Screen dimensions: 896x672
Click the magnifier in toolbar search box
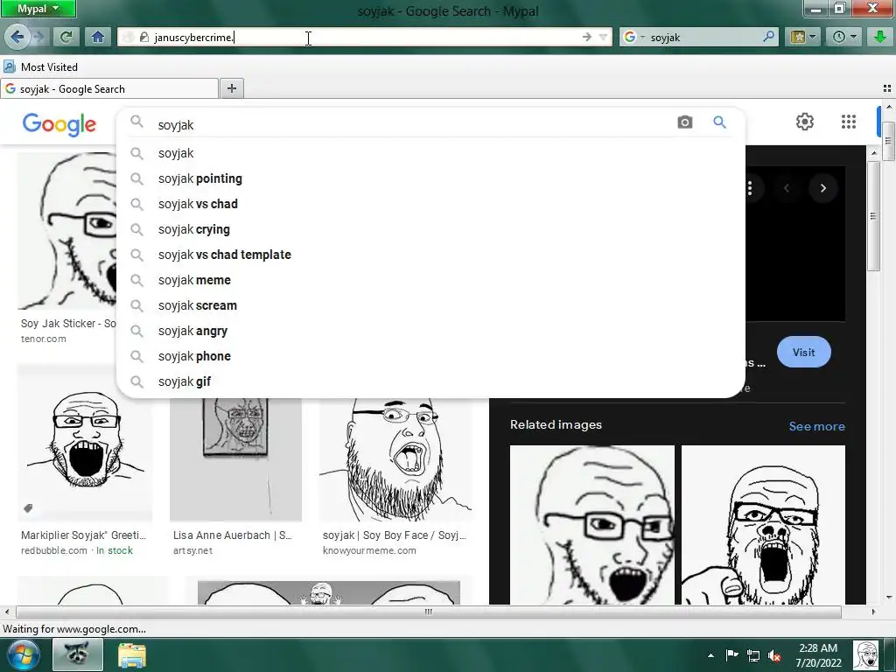pyautogui.click(x=769, y=37)
